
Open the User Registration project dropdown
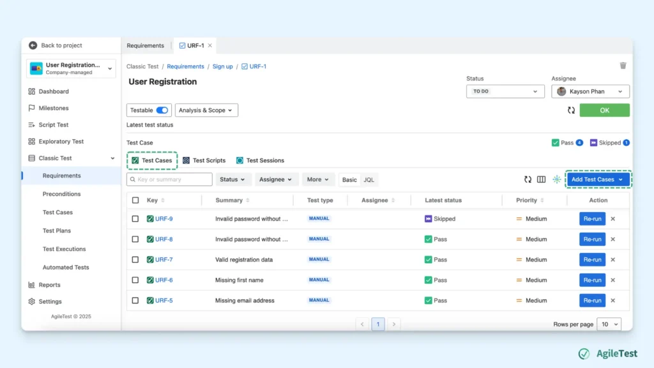point(71,68)
